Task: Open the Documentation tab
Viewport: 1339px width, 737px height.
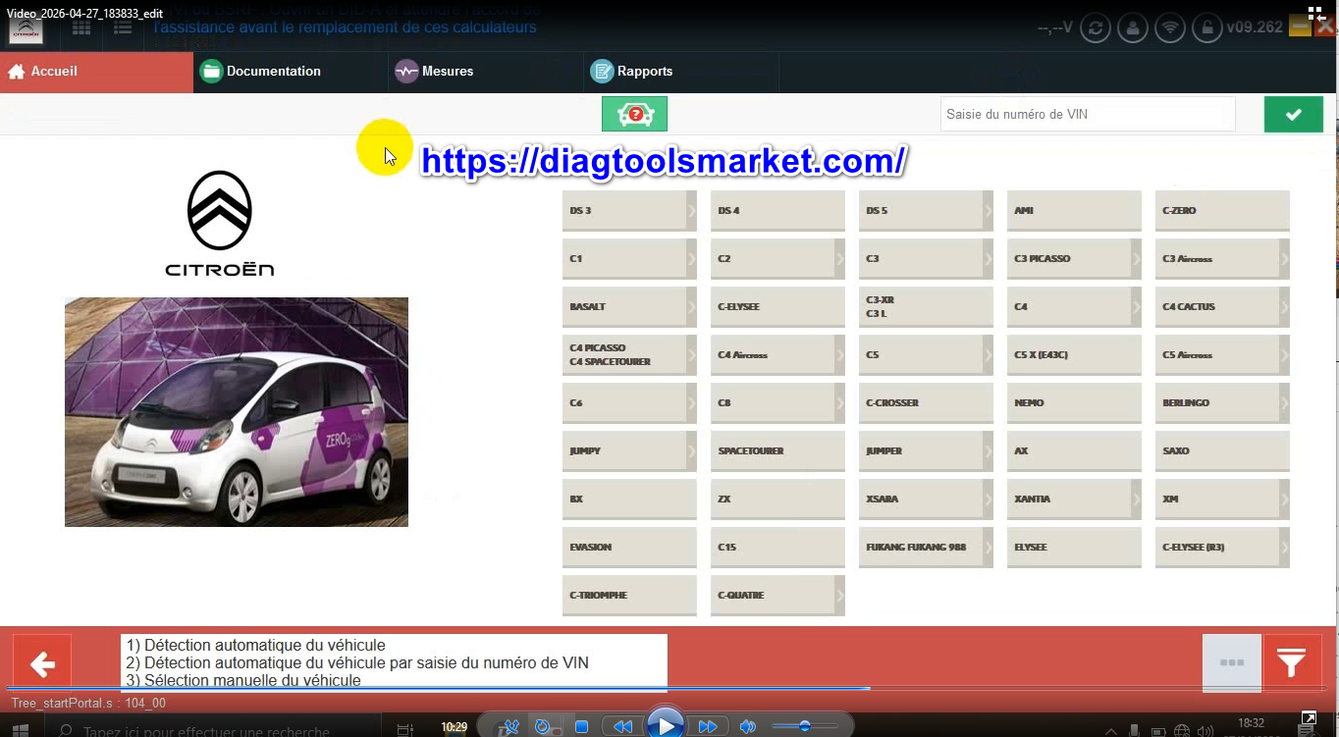Action: (291, 72)
